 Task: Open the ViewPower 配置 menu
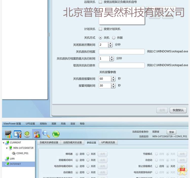click(x=12, y=124)
